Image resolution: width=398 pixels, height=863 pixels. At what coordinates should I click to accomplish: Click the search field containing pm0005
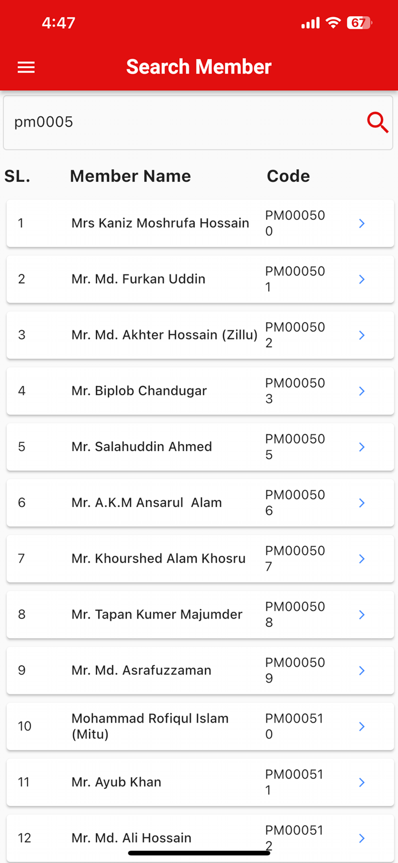tap(184, 122)
